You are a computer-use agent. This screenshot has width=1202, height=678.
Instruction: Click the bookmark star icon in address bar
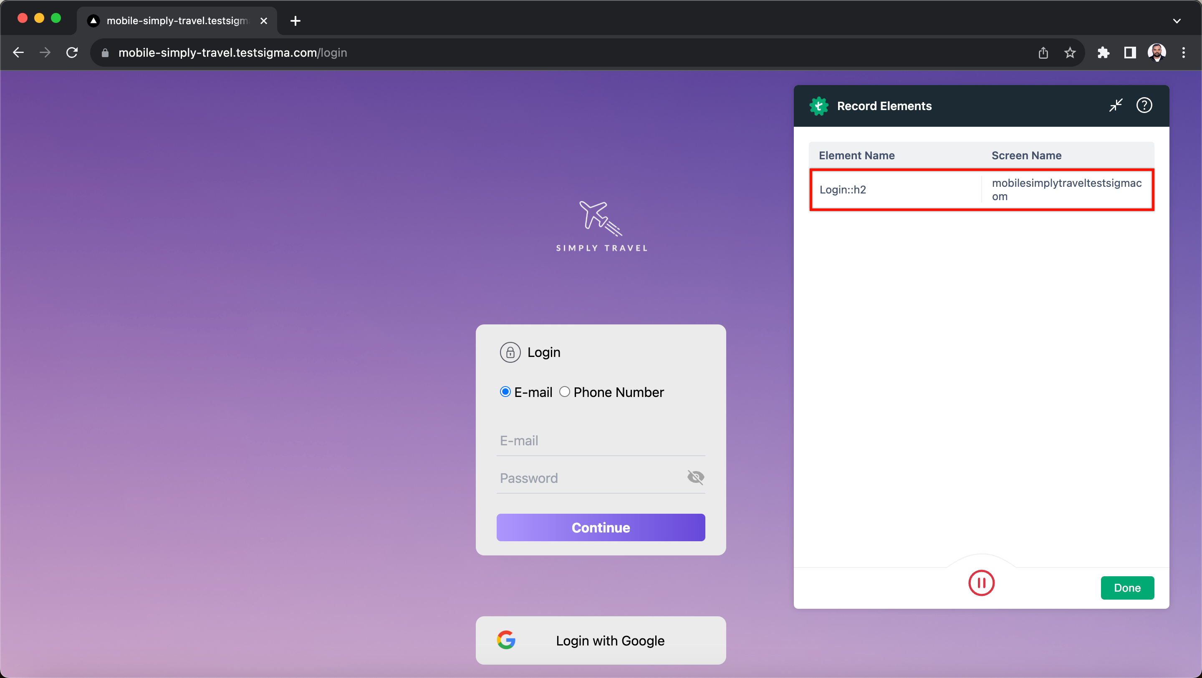[1071, 52]
